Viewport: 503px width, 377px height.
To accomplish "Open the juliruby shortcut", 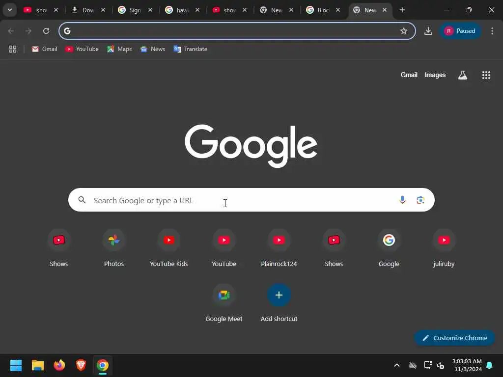I will (x=444, y=249).
